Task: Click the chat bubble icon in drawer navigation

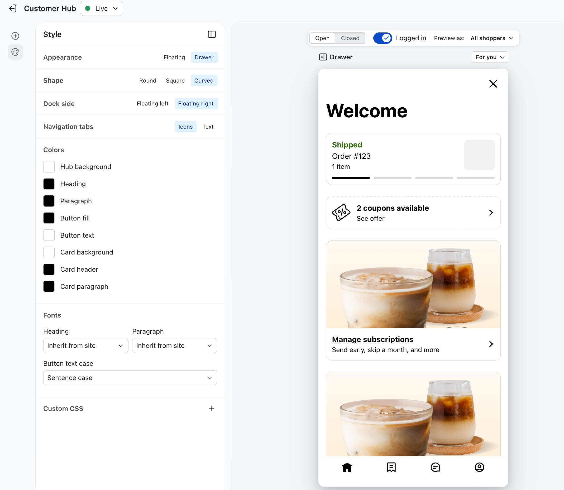Action: pos(435,467)
